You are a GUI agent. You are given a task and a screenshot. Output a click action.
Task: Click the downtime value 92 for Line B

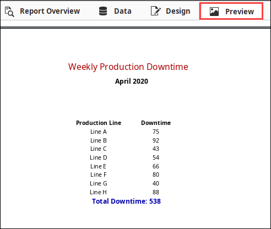(156, 140)
